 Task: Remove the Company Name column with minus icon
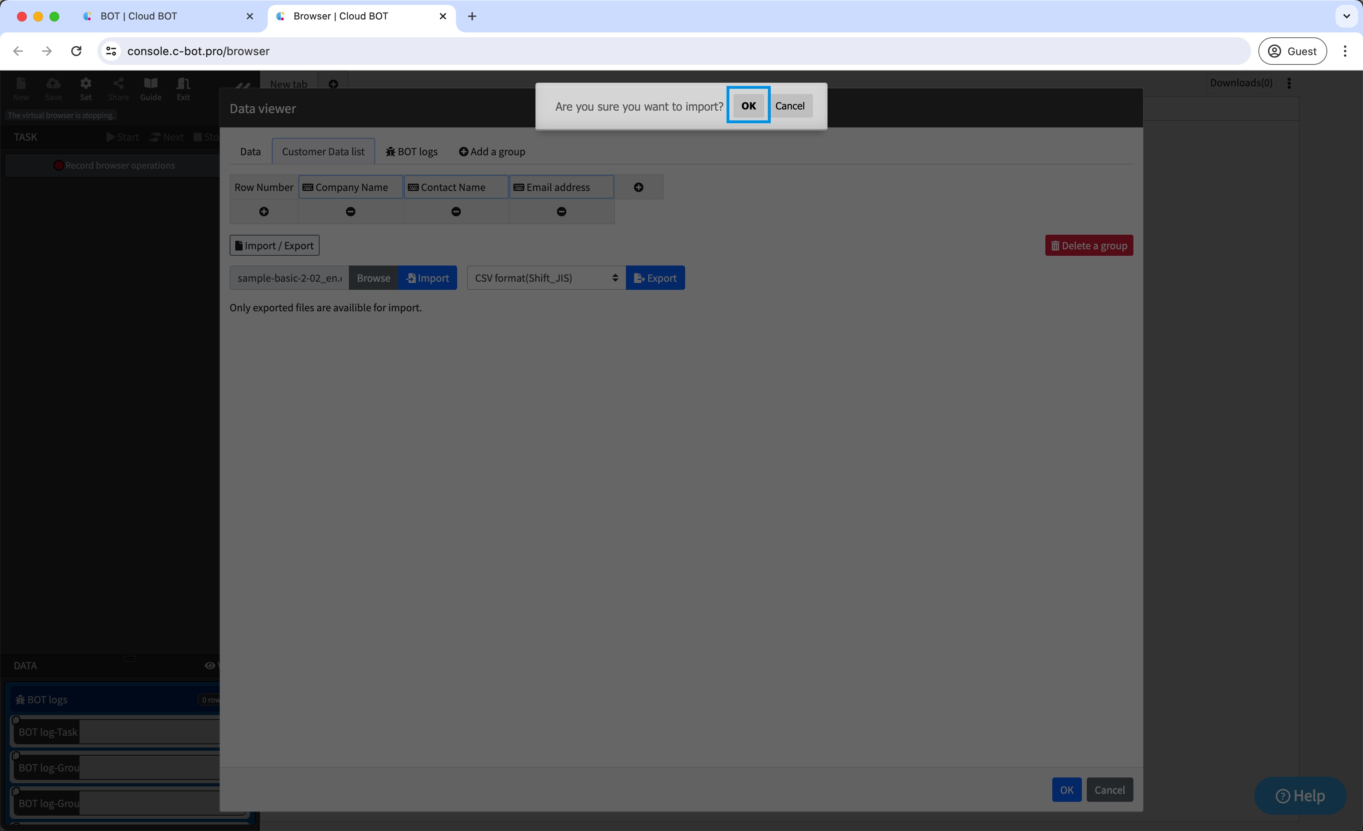[x=351, y=212]
